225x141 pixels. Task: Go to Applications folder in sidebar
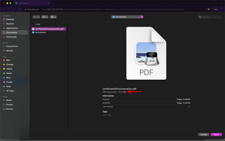click(12, 28)
